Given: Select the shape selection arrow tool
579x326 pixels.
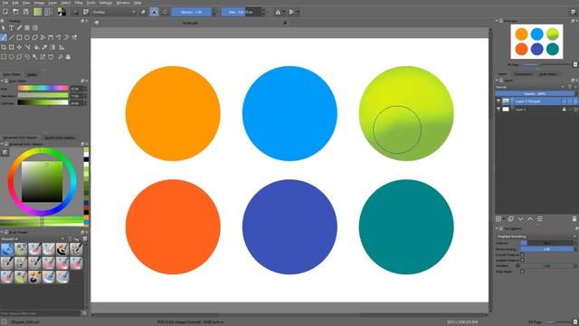Looking at the screenshot, I should pyautogui.click(x=4, y=28).
